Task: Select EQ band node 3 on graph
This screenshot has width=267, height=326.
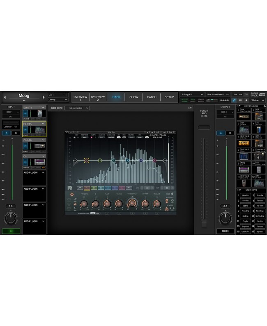Action: [x=113, y=160]
